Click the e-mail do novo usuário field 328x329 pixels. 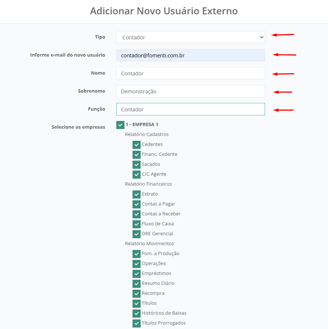pos(190,55)
